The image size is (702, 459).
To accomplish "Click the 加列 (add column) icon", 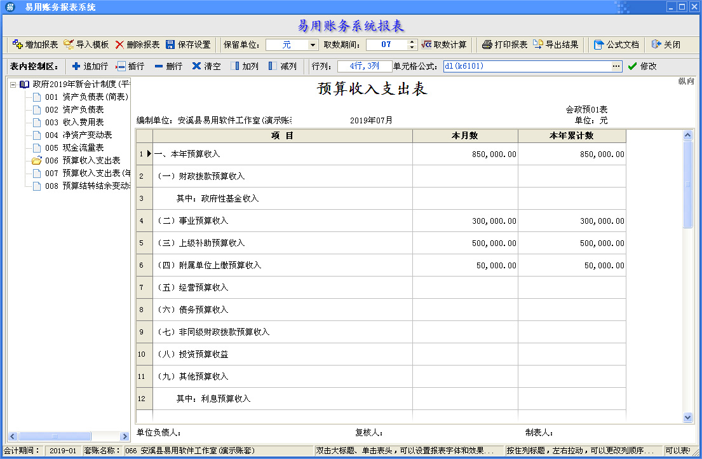I will coord(234,66).
